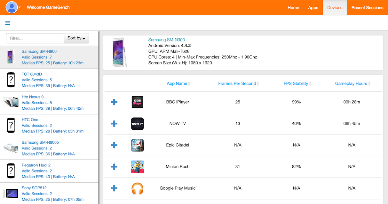The image size is (388, 204).
Task: Open the Sort by dropdown
Action: pos(76,38)
